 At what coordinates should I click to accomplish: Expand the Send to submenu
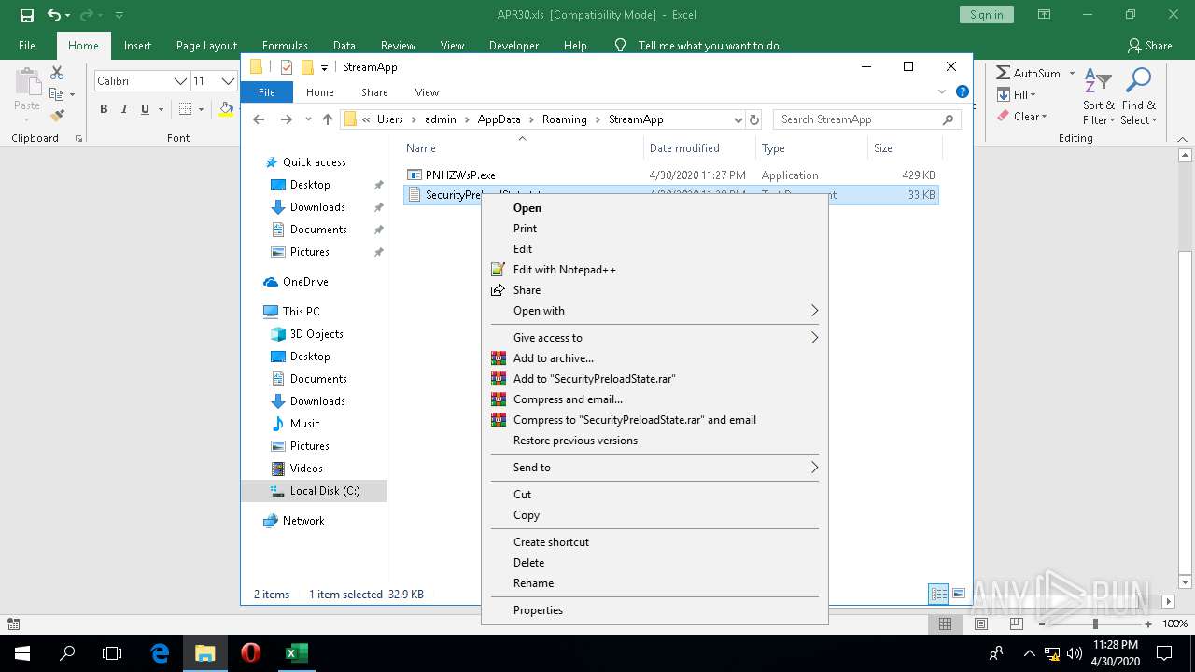[654, 468]
